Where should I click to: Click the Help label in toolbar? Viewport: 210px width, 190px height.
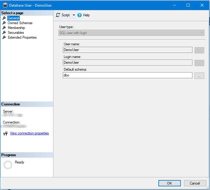(86, 15)
